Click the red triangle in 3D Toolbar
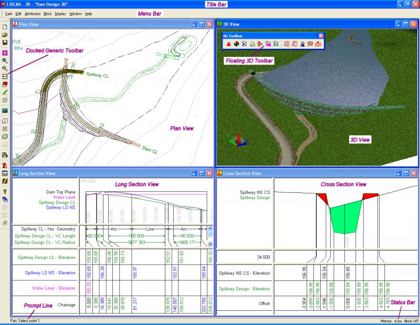Viewport: 420px width, 325px height. 228,44
